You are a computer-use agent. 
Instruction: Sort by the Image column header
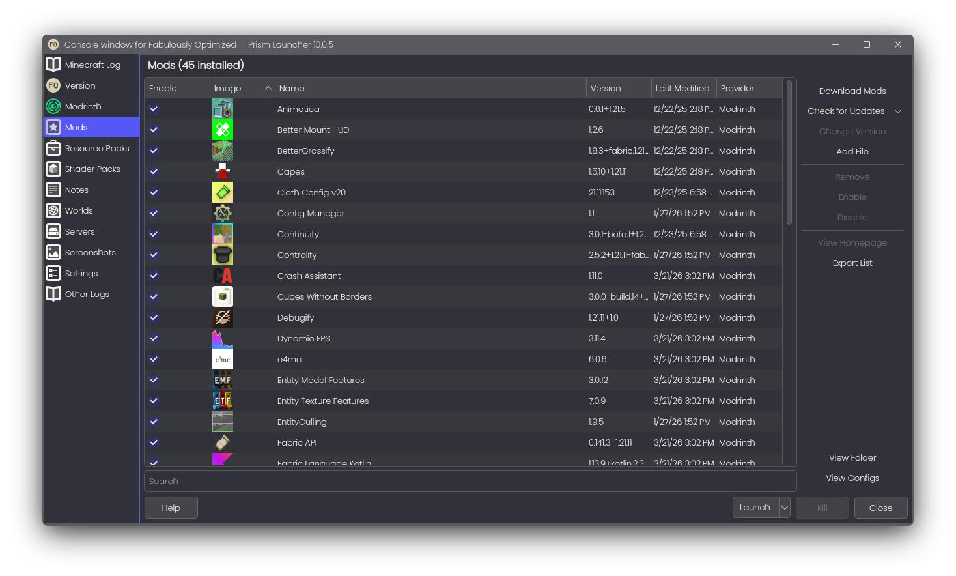tap(242, 88)
